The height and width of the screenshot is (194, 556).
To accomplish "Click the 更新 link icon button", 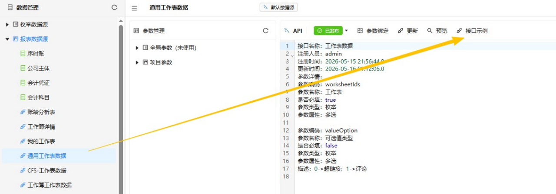I will pos(407,31).
